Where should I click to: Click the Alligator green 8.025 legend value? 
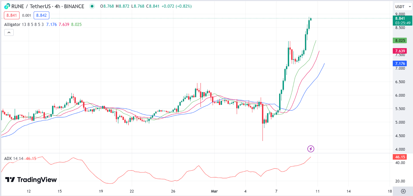[76, 25]
